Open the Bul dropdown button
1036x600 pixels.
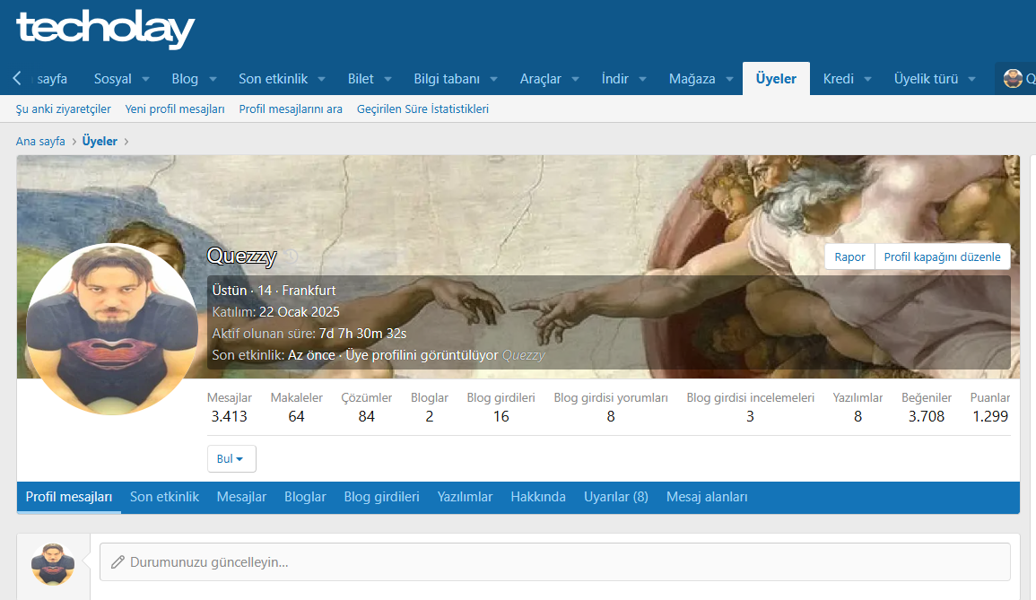click(231, 458)
